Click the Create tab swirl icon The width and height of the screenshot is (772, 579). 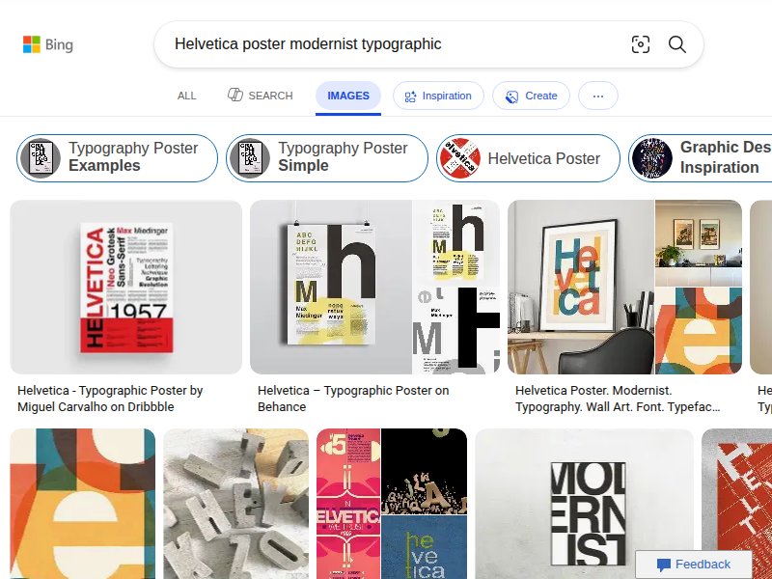coord(510,96)
